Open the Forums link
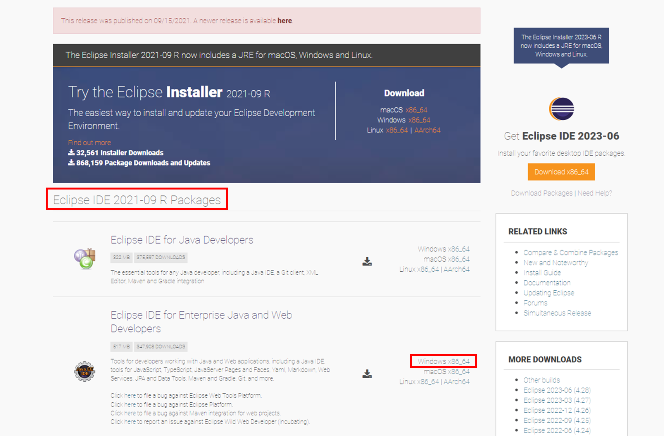The width and height of the screenshot is (664, 436). (x=535, y=303)
